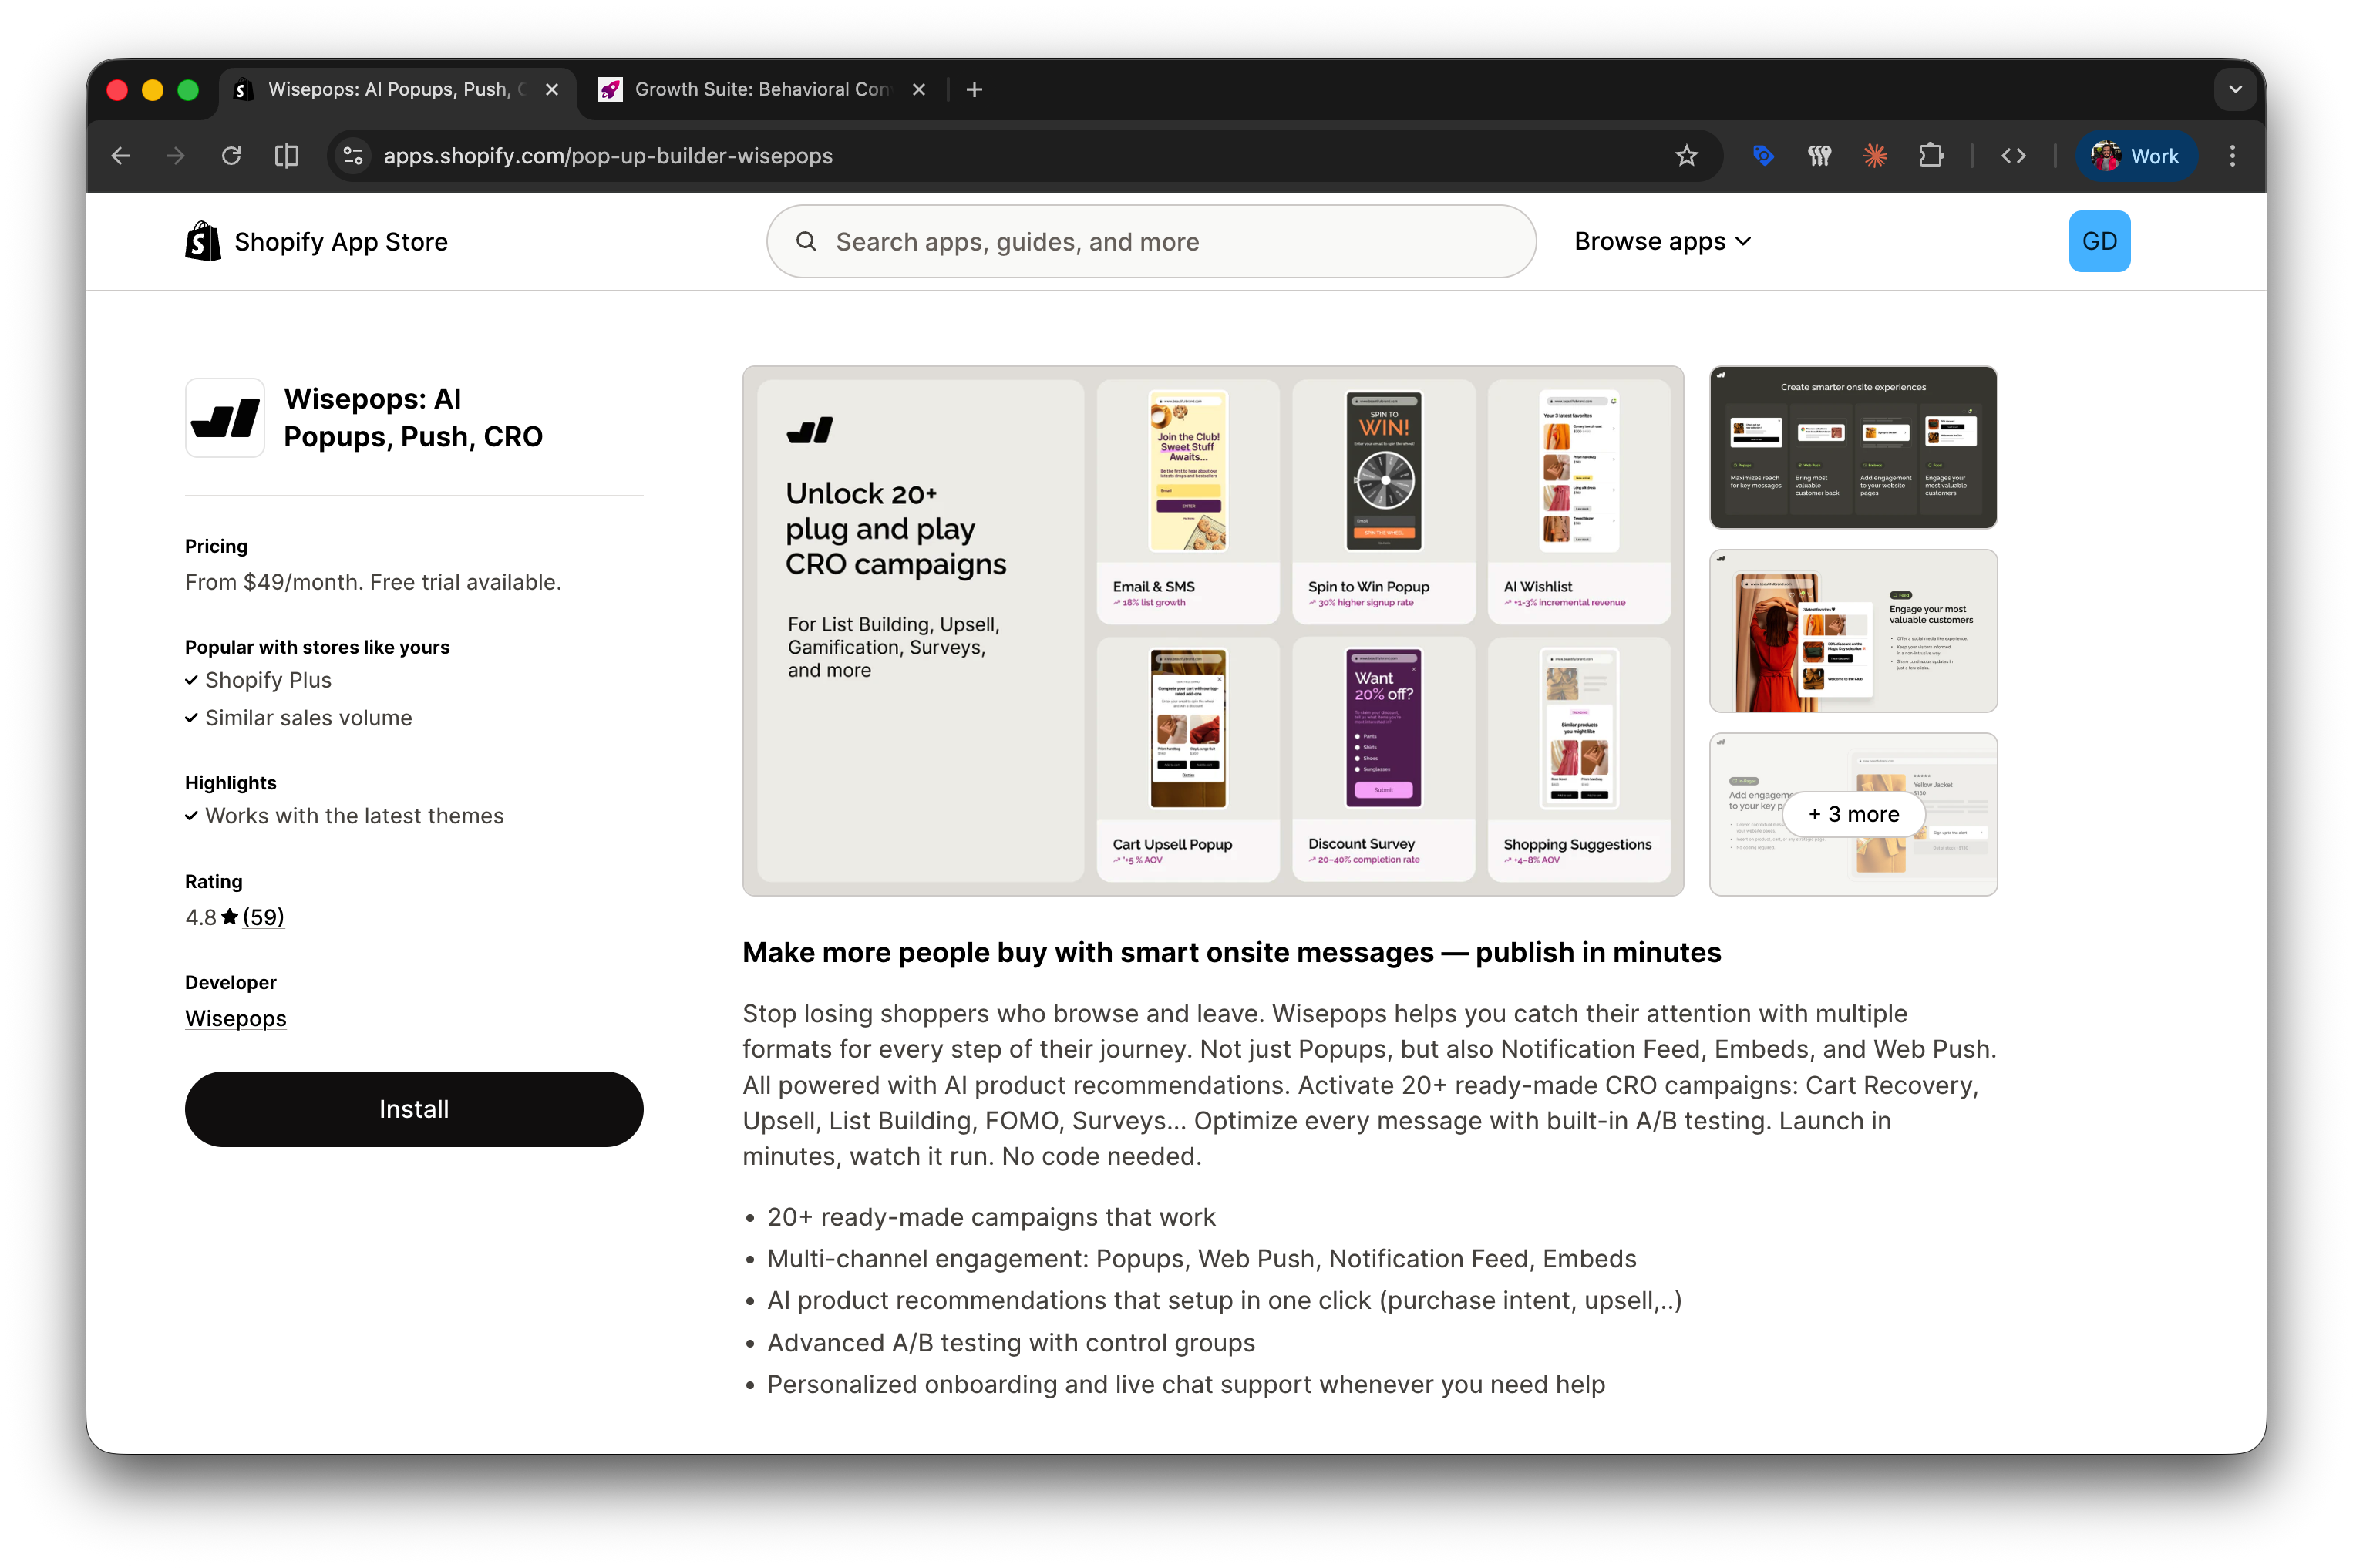The image size is (2353, 1568).
Task: Open the Chrome three-dot menu
Action: point(2232,156)
